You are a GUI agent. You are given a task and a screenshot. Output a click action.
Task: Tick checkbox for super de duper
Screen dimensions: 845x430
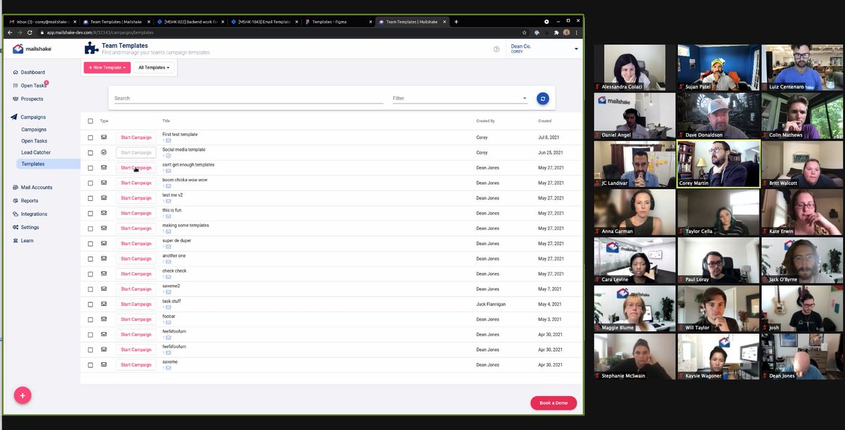(x=90, y=243)
